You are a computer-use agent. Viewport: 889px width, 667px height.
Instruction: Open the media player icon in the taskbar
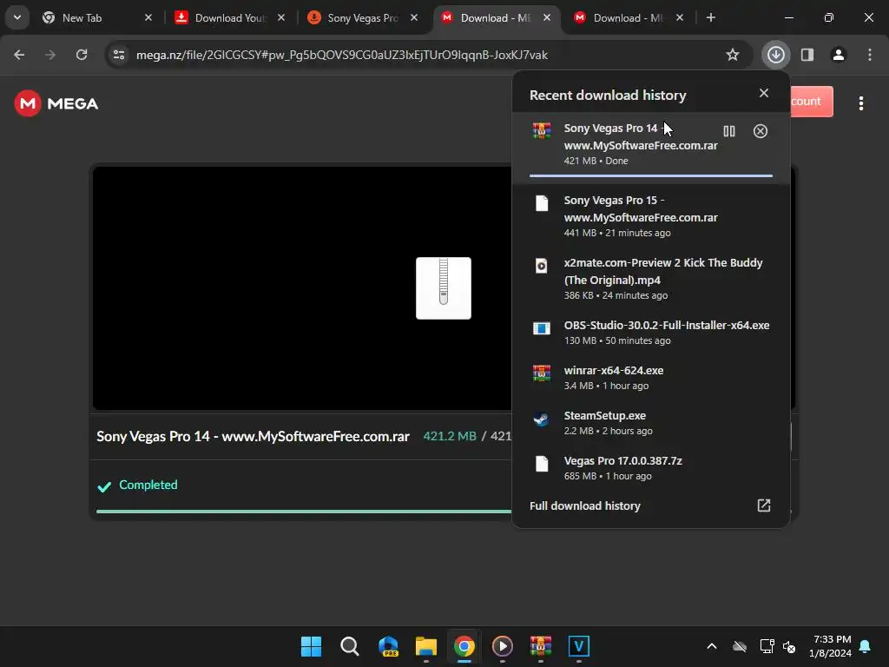pos(503,646)
